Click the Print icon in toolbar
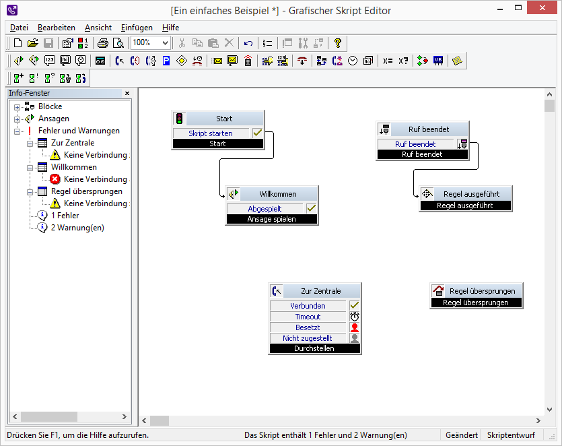 102,43
